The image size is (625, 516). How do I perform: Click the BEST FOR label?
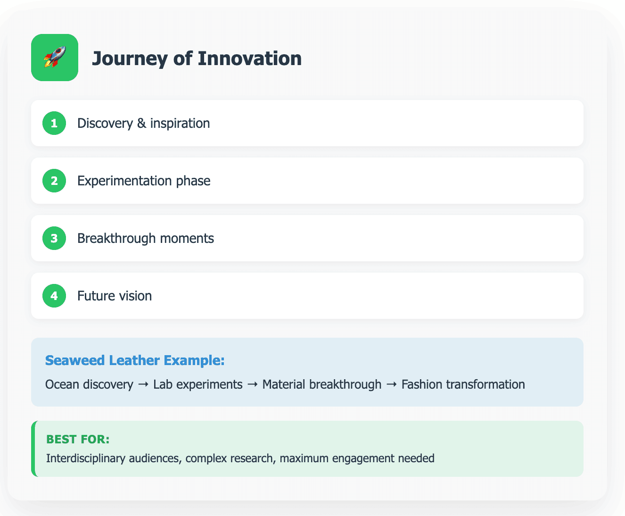point(78,439)
